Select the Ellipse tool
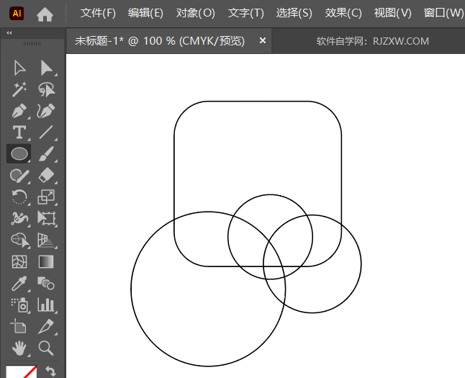Screen dimensions: 465x378 click(19, 153)
